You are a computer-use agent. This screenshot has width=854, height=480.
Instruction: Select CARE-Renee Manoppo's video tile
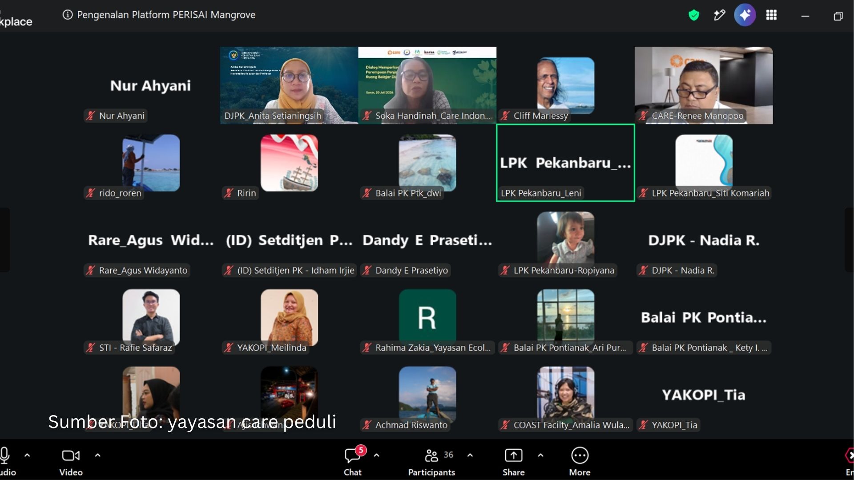(704, 85)
